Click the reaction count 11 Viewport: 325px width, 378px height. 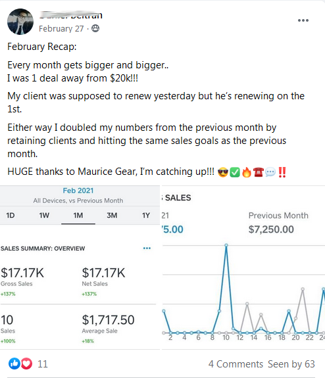pyautogui.click(x=43, y=364)
